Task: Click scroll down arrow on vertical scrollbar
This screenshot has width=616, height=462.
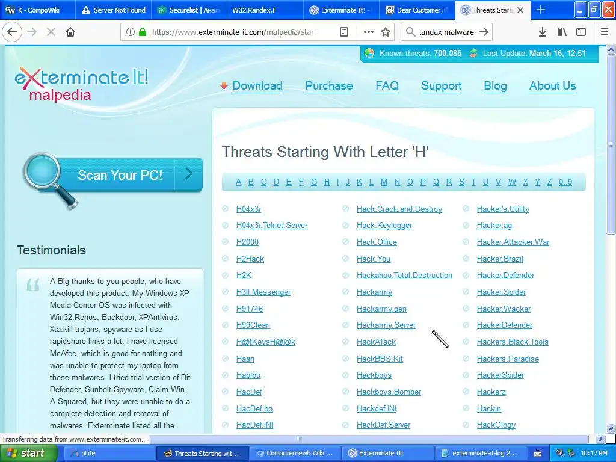Action: point(611,428)
